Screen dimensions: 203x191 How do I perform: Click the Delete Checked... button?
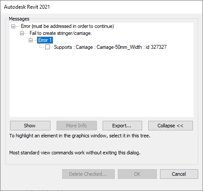pos(88,174)
